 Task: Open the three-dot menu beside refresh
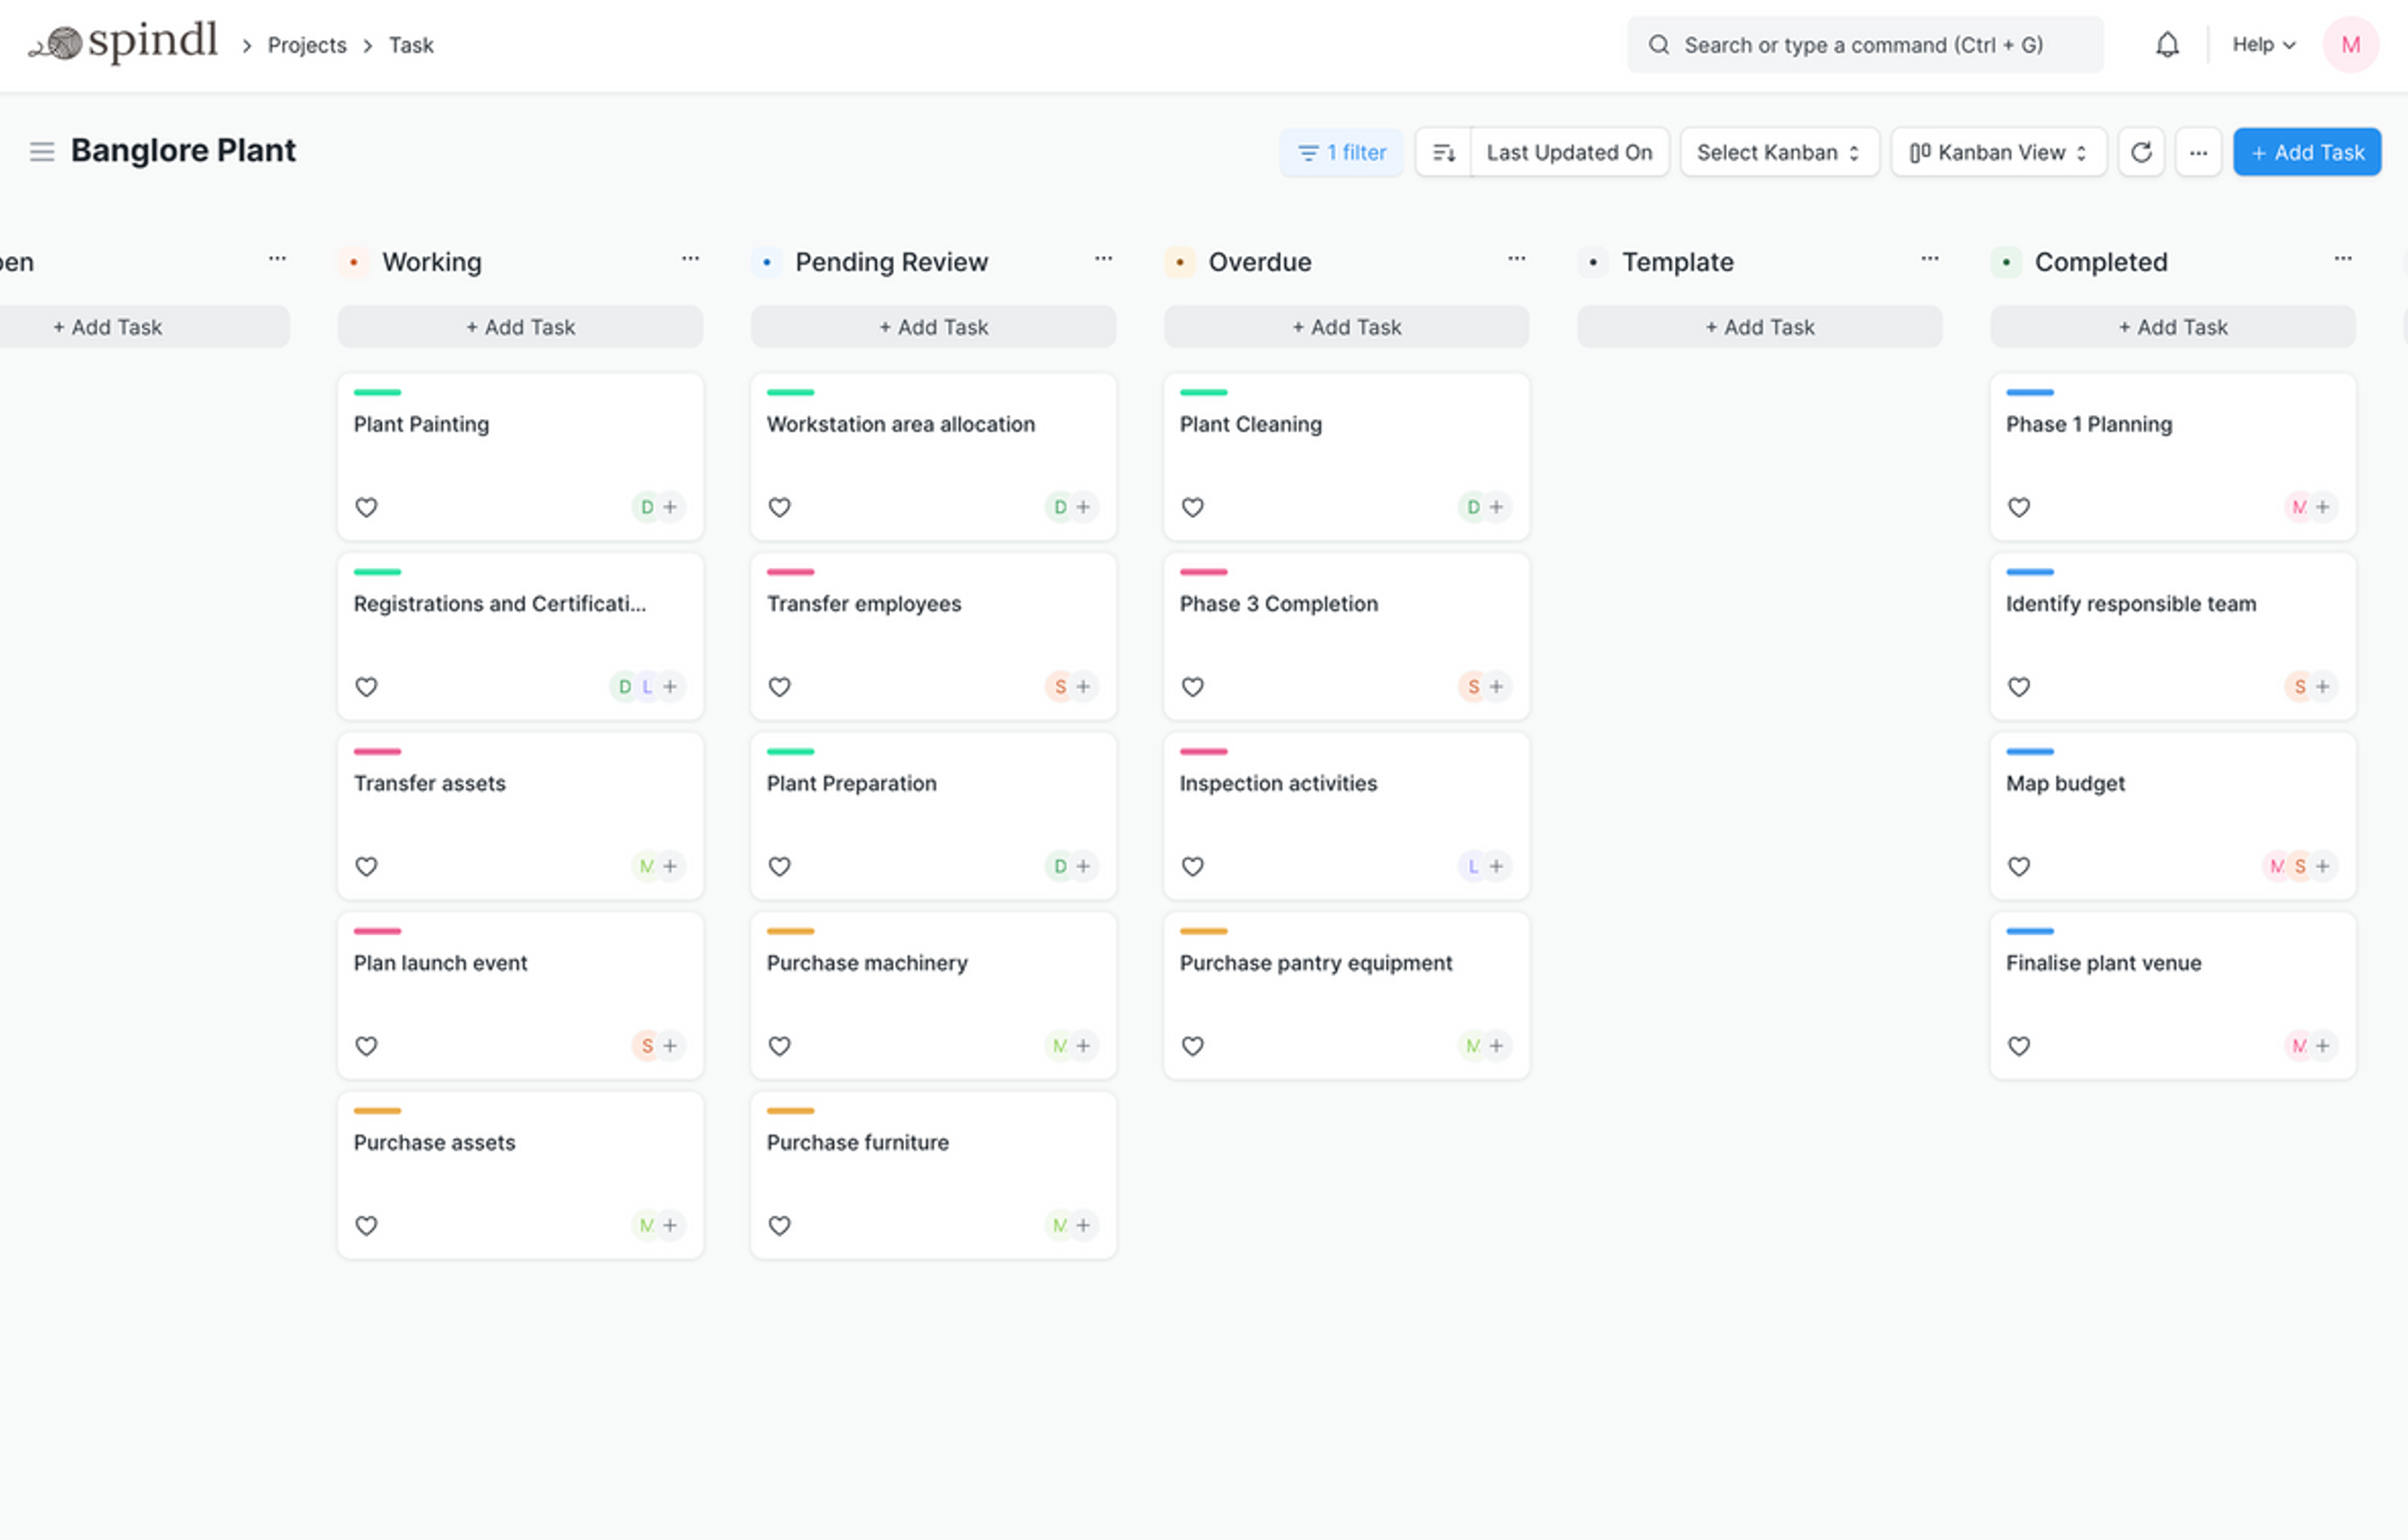click(x=2197, y=152)
